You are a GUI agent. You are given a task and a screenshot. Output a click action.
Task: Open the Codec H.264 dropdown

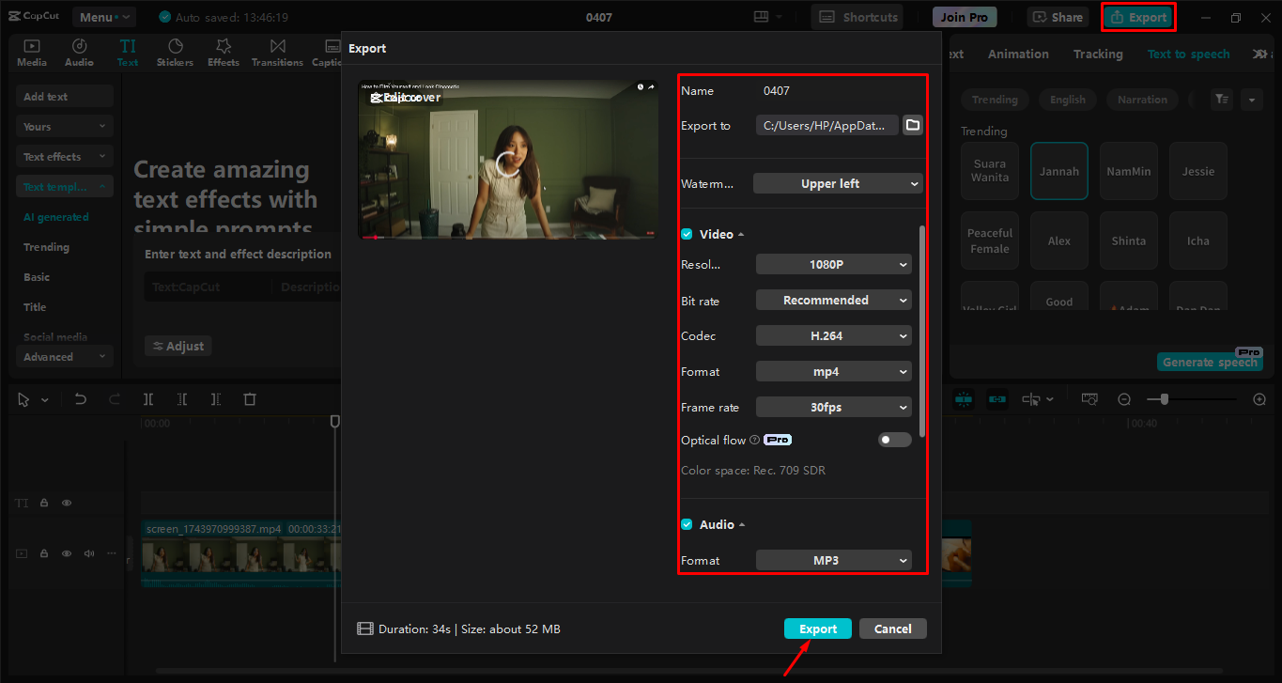(834, 336)
